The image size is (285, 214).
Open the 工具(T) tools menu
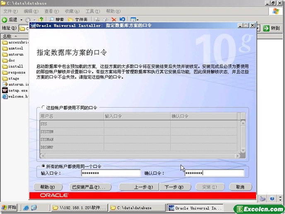pos(93,11)
